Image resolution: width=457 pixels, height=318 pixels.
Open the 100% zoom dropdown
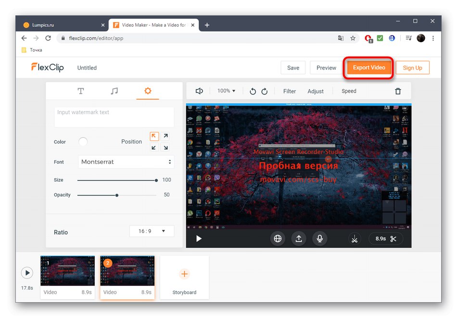[x=226, y=91]
